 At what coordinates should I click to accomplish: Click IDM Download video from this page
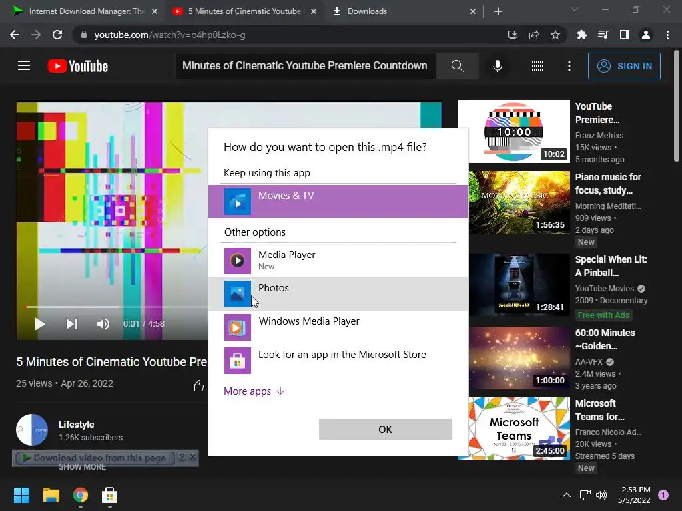pos(95,458)
